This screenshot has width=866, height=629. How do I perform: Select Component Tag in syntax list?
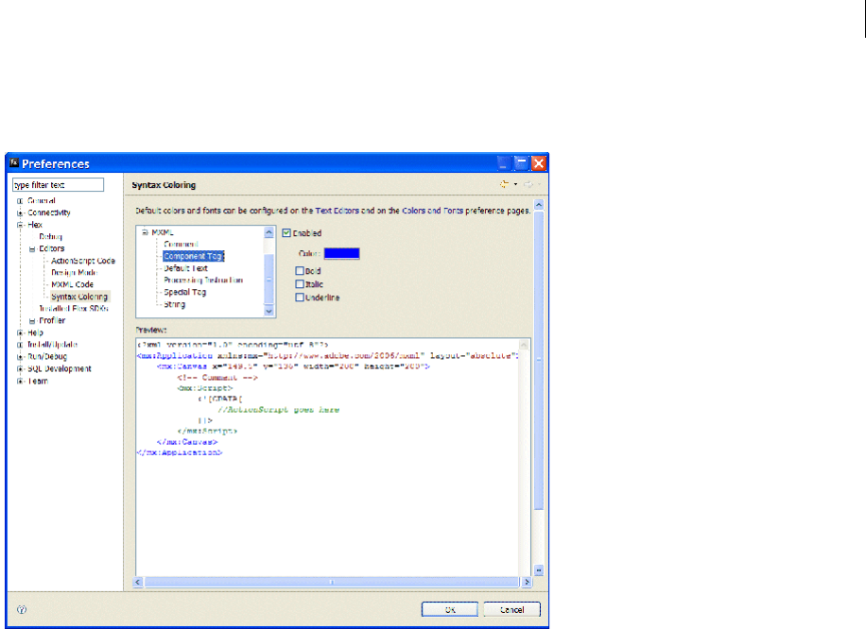[x=193, y=256]
